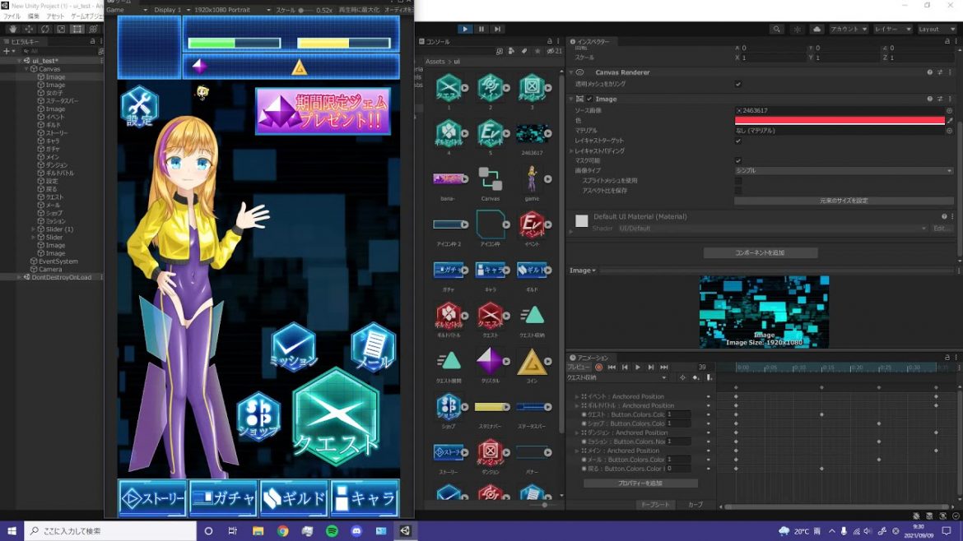
Task: Open the 画像タイプ dropdown showing シンプル
Action: [x=844, y=170]
